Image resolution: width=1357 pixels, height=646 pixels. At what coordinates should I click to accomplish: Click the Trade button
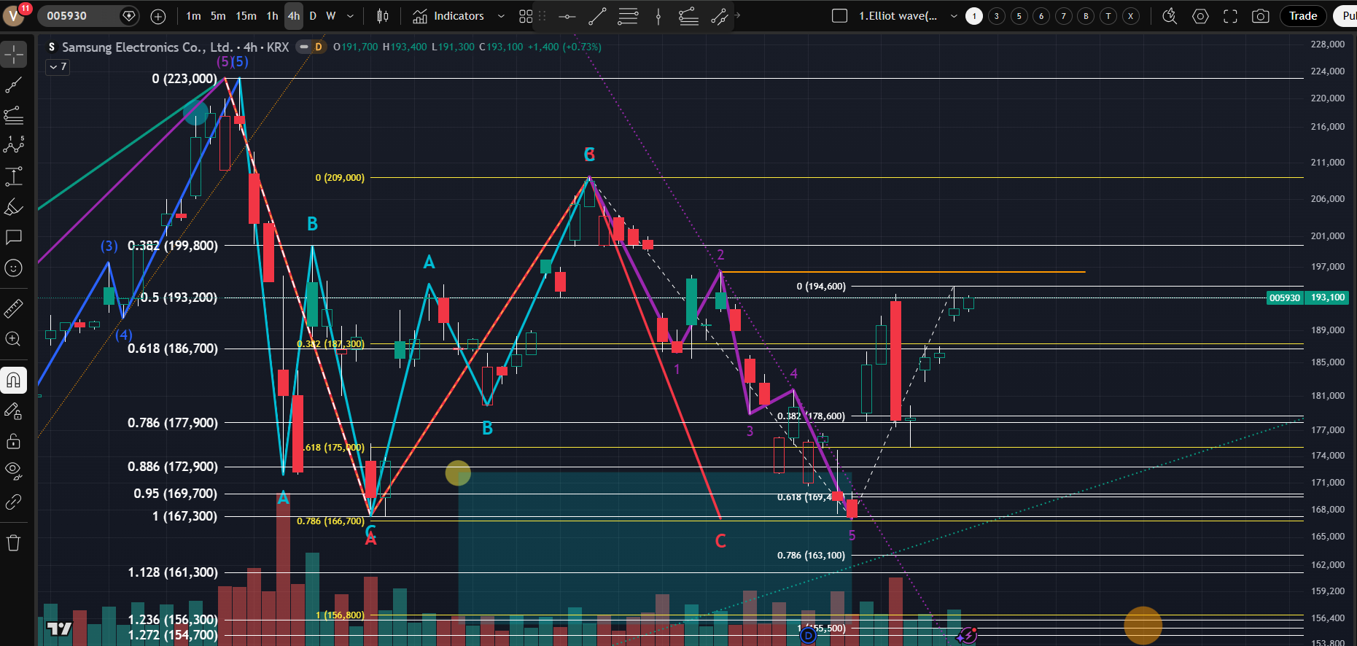pyautogui.click(x=1302, y=16)
